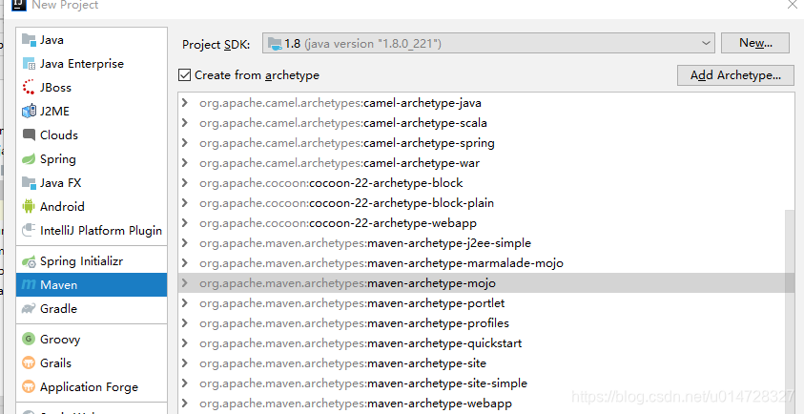Expand camel-archetype-java entry
The height and width of the screenshot is (414, 804).
(x=185, y=103)
